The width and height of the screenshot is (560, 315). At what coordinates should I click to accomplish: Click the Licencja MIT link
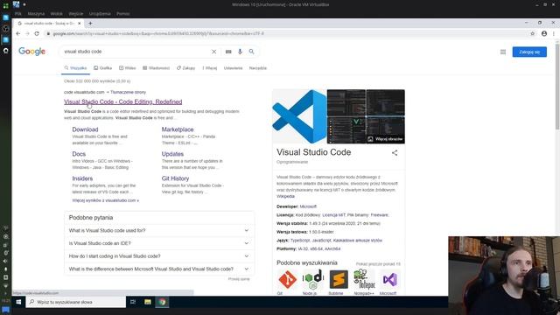334,215
